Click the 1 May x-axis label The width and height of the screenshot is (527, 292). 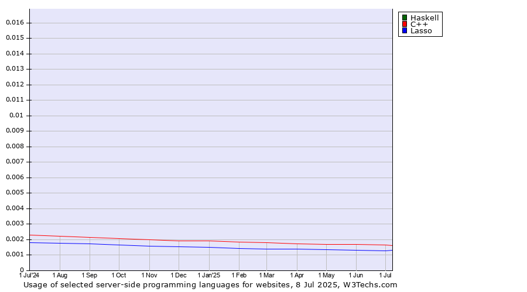326,275
